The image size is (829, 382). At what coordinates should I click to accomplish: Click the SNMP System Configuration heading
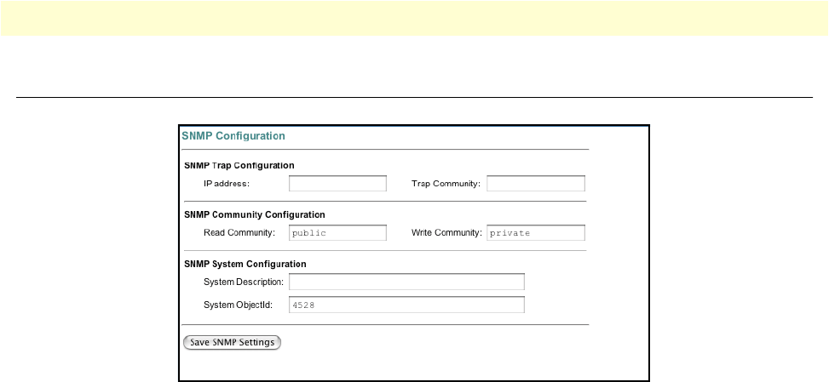[x=245, y=264]
